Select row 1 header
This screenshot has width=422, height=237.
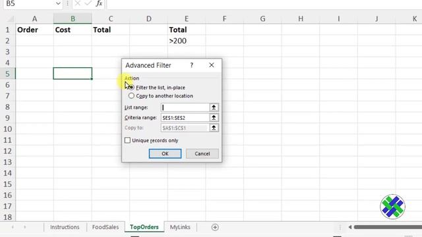click(7, 30)
